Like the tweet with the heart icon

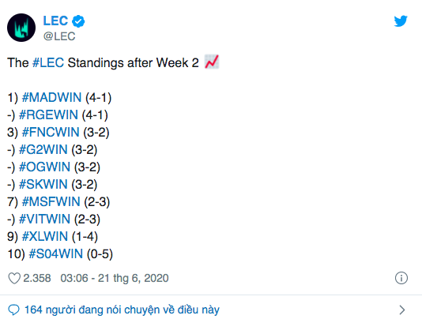pos(14,278)
